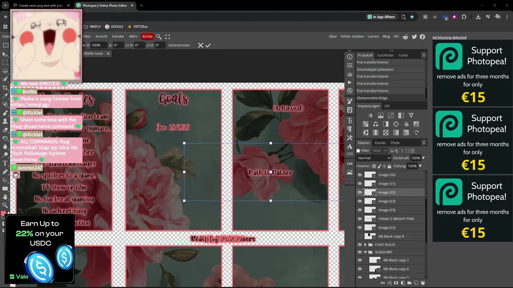Open the Brush settings panel icon

pos(349,102)
